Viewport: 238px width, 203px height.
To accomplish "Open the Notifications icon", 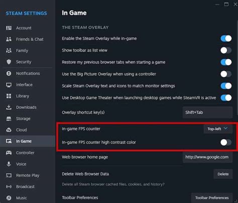I will [9, 73].
